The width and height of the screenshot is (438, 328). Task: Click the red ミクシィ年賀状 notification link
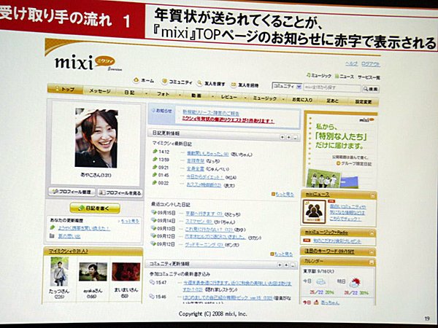point(228,120)
